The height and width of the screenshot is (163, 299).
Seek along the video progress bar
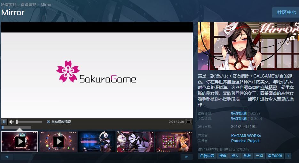[97, 127]
